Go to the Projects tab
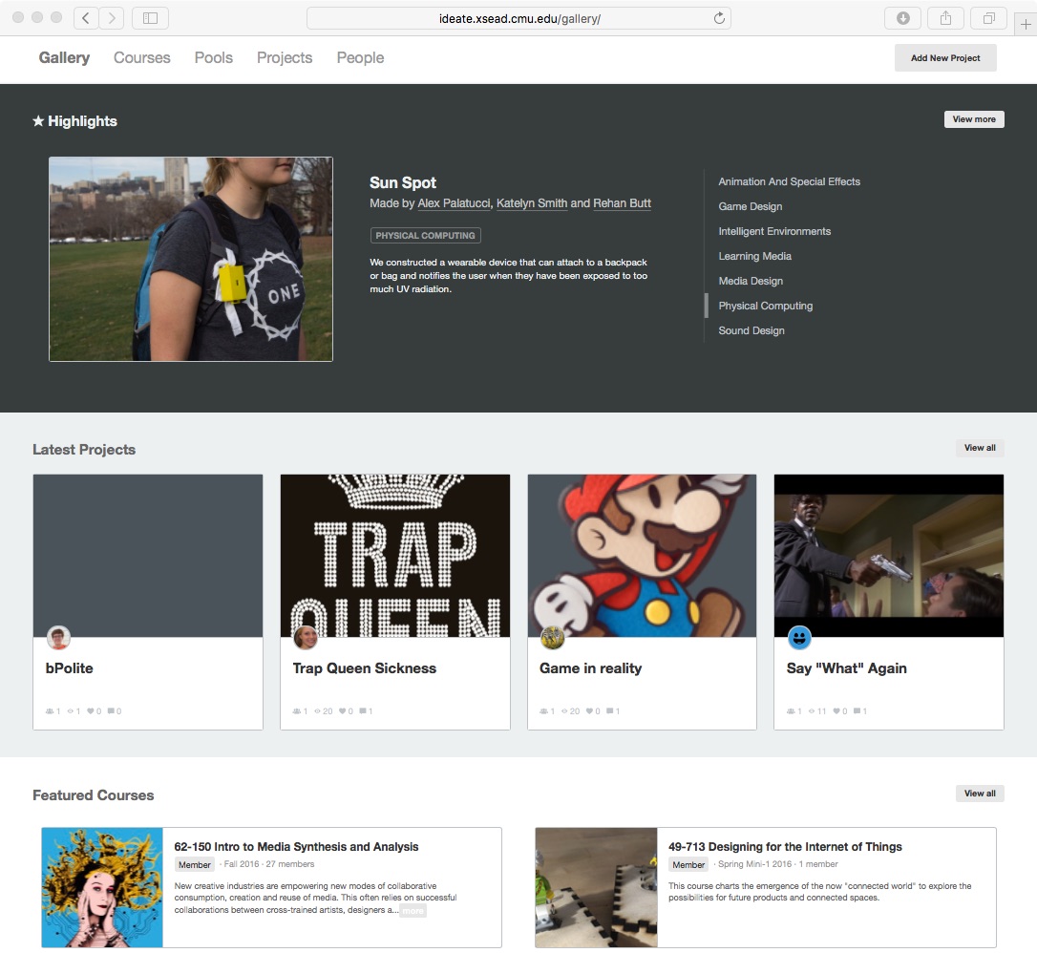 [x=285, y=57]
